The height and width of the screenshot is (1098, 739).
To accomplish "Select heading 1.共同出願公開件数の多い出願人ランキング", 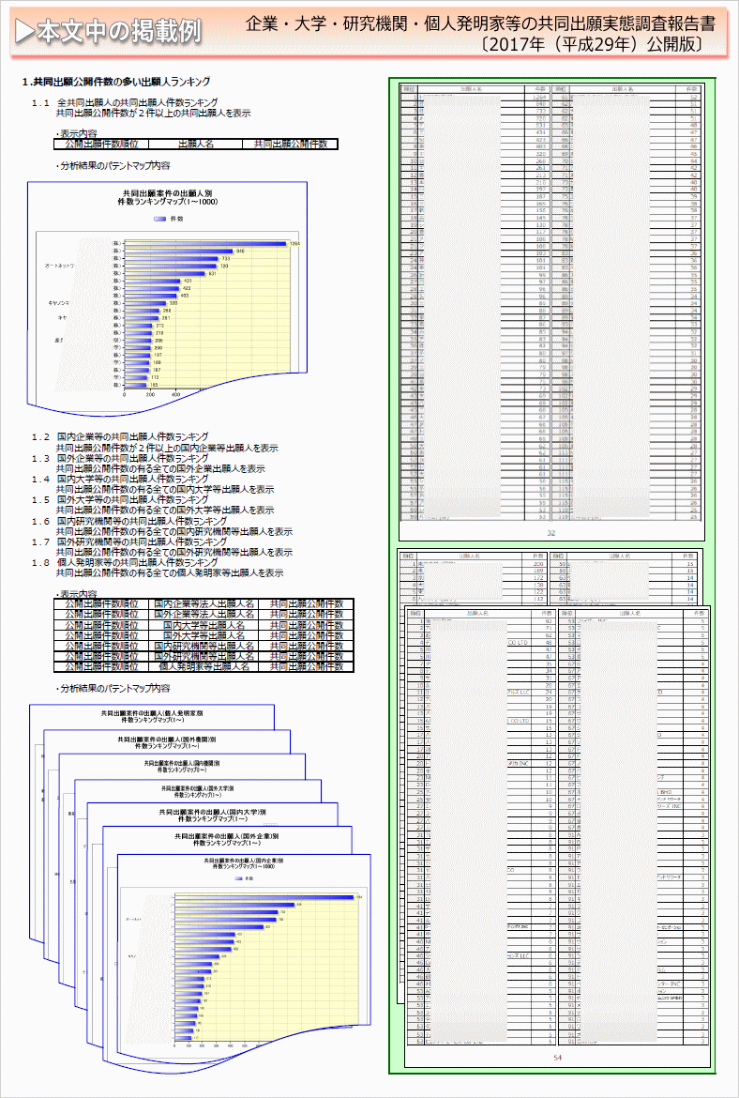I will [x=117, y=82].
